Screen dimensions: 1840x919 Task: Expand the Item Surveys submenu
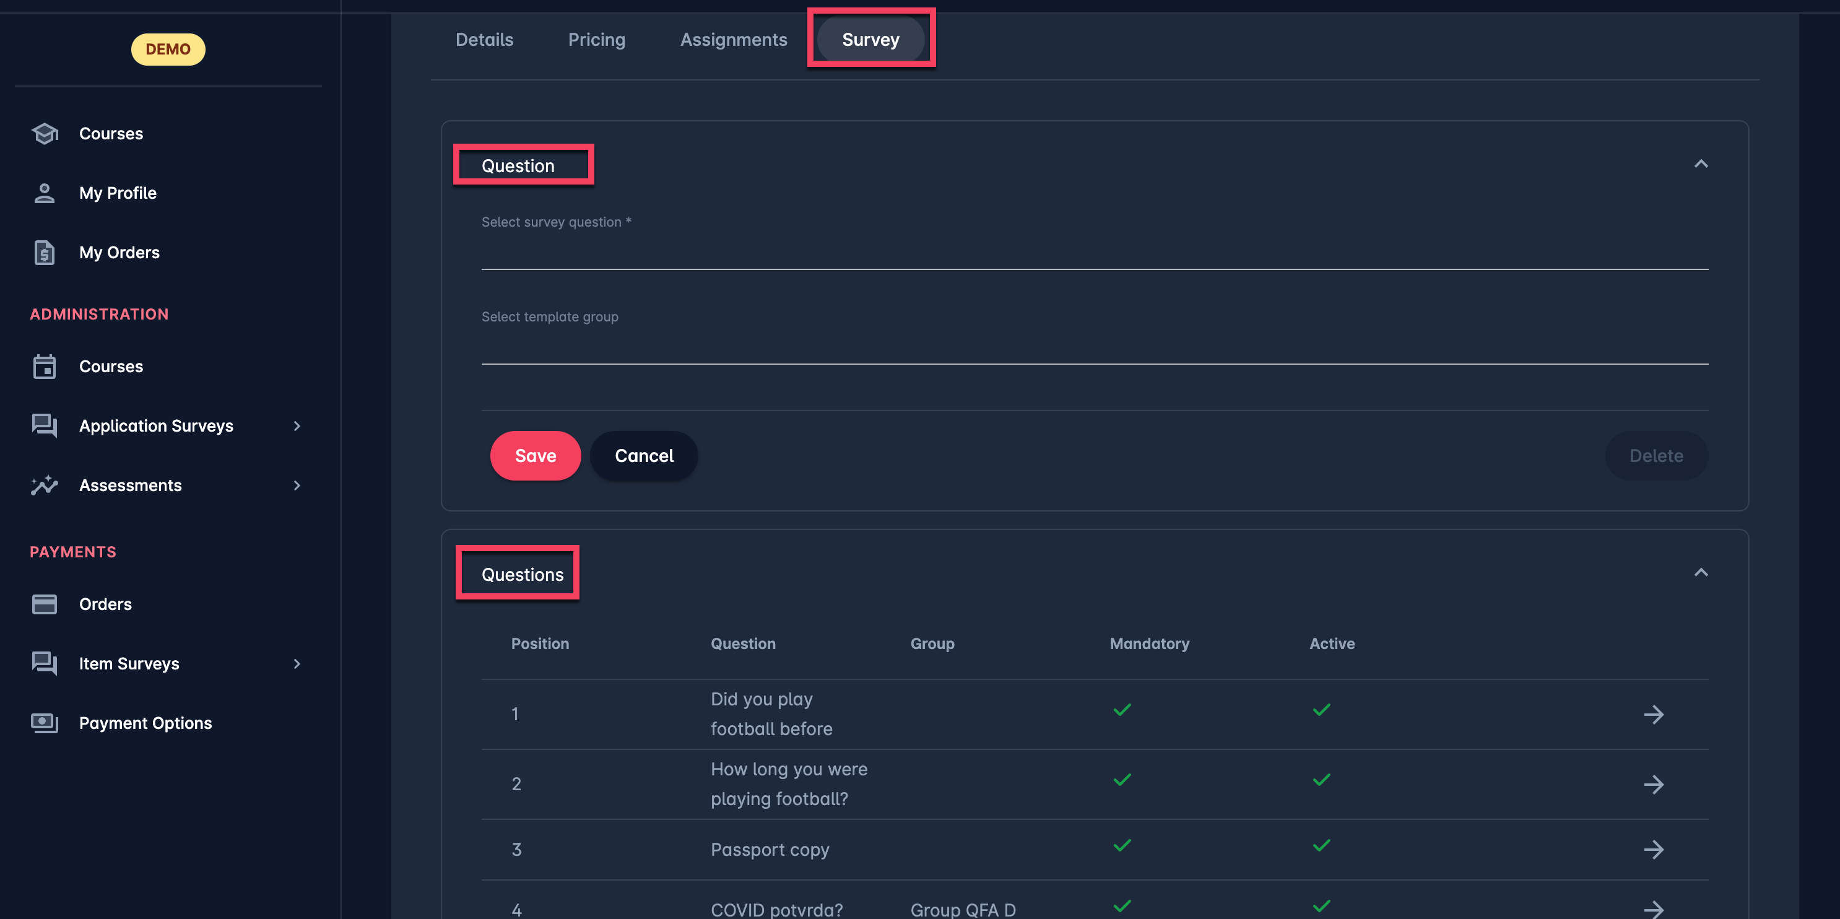coord(297,664)
